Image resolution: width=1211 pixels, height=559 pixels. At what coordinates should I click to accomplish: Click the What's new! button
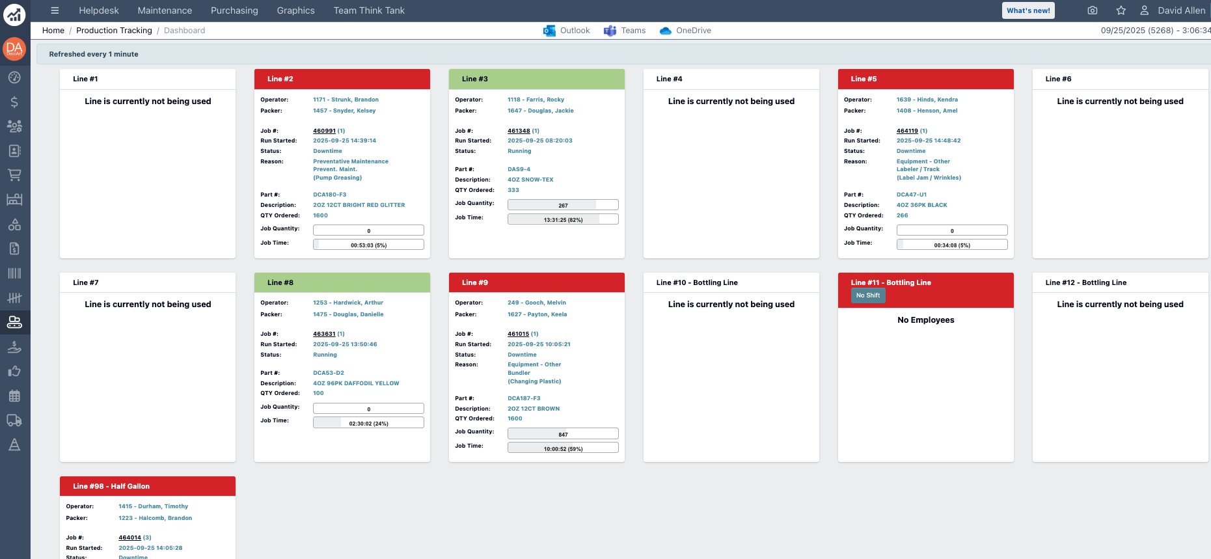(x=1028, y=10)
